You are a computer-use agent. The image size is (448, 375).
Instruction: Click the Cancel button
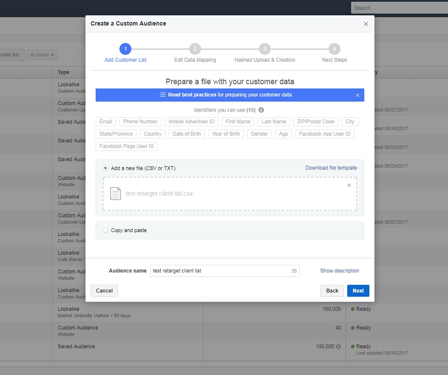104,290
